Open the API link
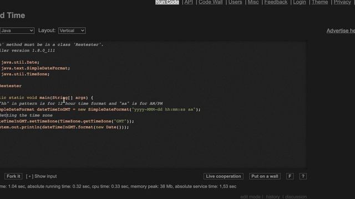 tap(189, 2)
